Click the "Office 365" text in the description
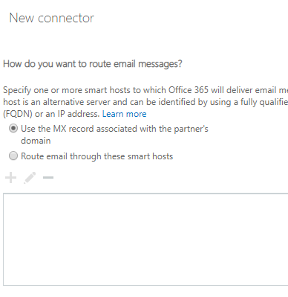Image resolution: width=288 pixels, height=297 pixels. (189, 90)
